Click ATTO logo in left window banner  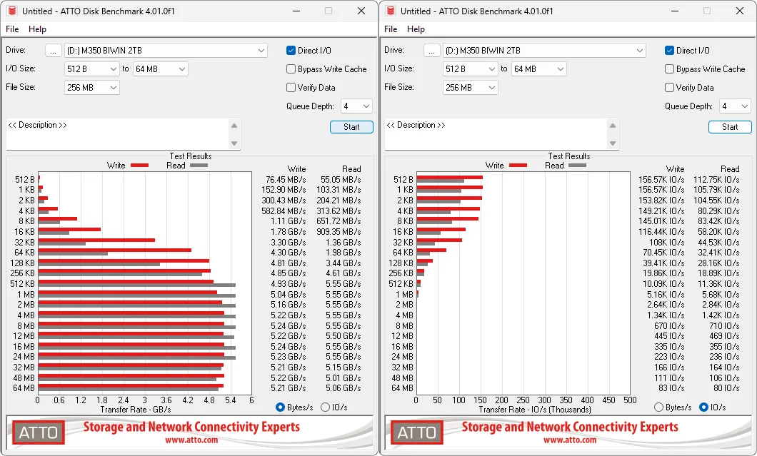pos(38,433)
